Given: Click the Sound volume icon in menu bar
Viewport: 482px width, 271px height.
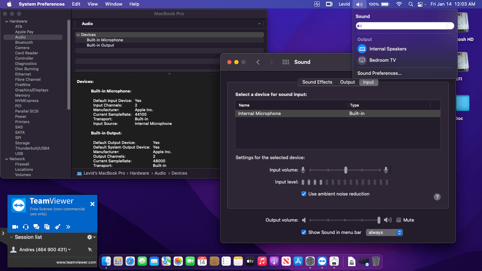Looking at the screenshot, I should pyautogui.click(x=359, y=4).
